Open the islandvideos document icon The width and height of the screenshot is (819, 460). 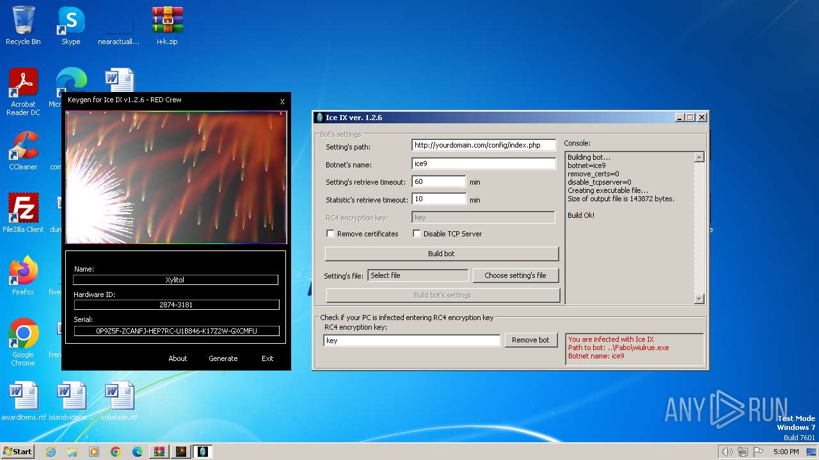[71, 401]
